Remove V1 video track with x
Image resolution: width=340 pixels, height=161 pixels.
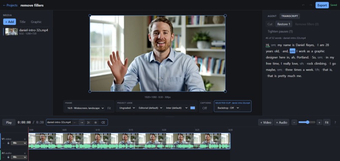25,139
